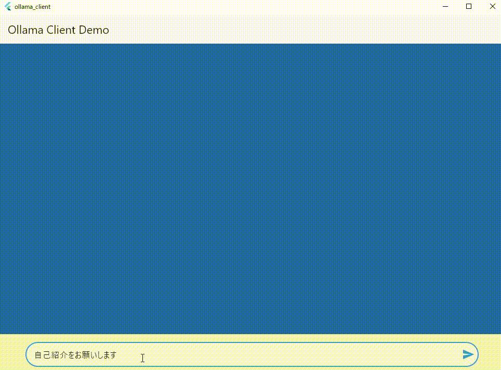Click the Ollama Client Demo header title

click(58, 30)
